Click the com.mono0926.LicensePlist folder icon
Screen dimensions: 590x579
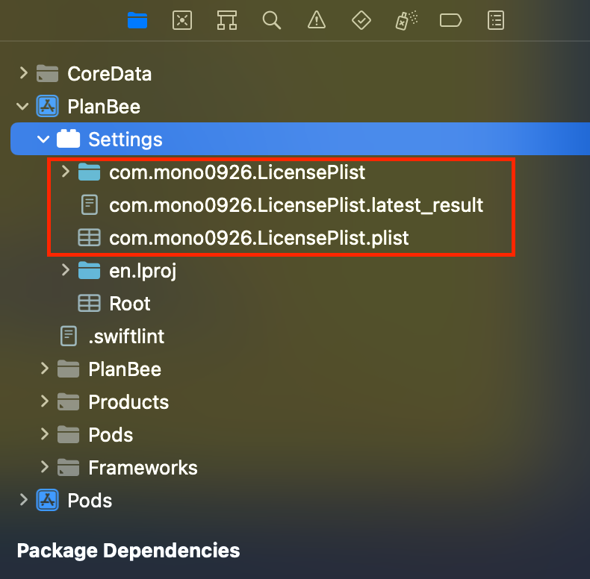pyautogui.click(x=89, y=172)
